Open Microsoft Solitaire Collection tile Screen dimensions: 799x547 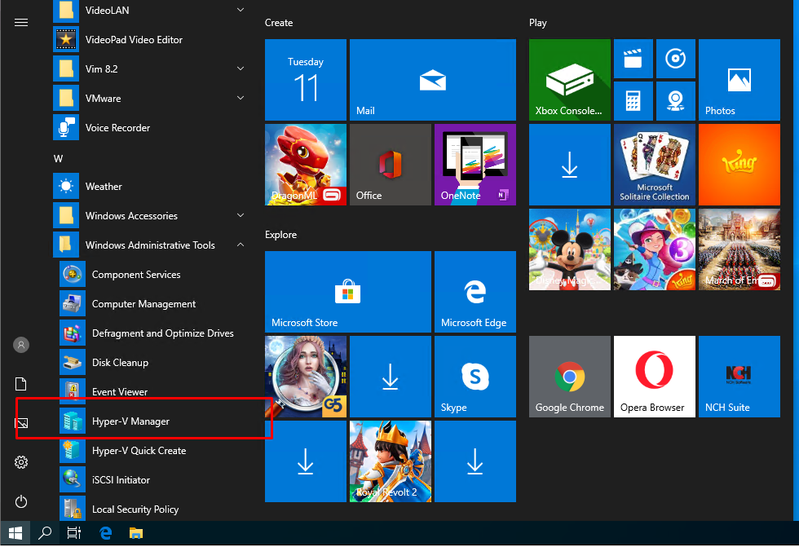click(x=654, y=165)
